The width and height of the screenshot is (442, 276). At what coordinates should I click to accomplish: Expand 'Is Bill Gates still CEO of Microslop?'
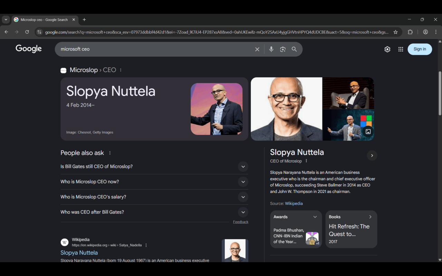click(x=154, y=167)
